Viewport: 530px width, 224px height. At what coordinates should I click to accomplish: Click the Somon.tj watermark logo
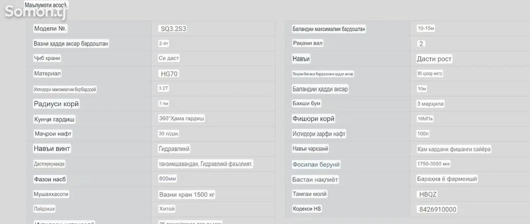tap(35, 12)
